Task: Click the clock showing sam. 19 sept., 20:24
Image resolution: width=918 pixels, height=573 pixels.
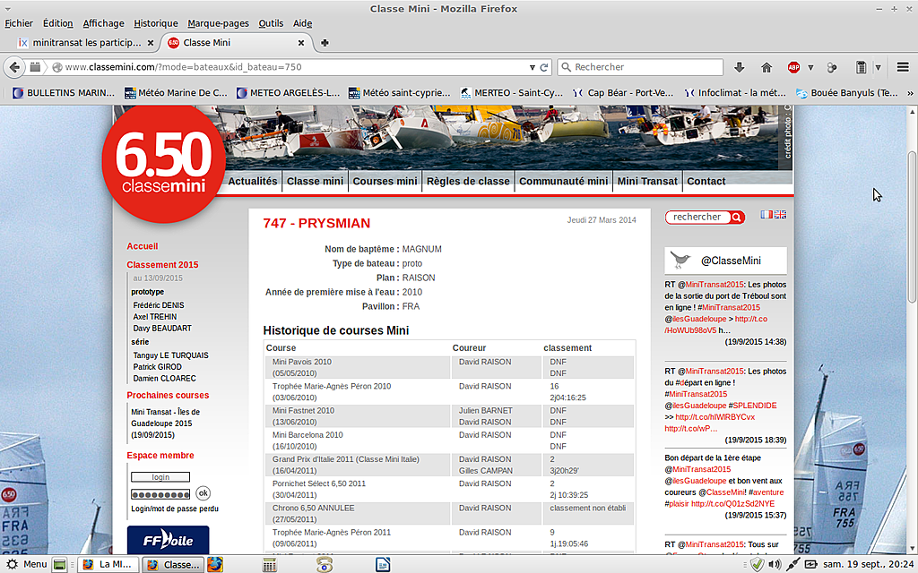Action: [868, 564]
